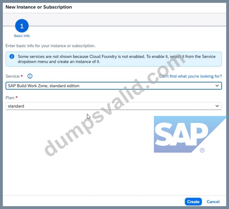229x209 pixels.
Task: Go to the Basic Info step label
Action: pos(22,36)
